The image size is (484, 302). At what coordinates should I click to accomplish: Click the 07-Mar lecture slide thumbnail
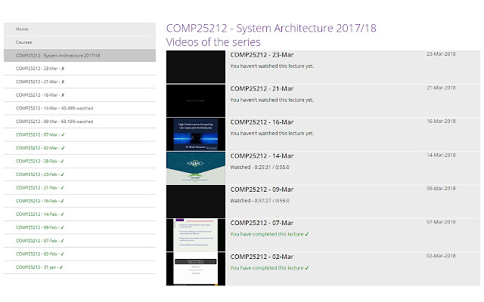[196, 235]
